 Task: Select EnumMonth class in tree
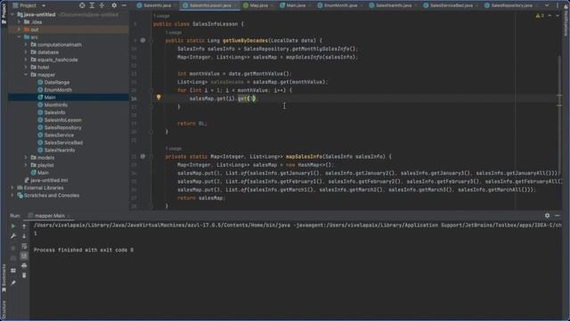(x=58, y=90)
